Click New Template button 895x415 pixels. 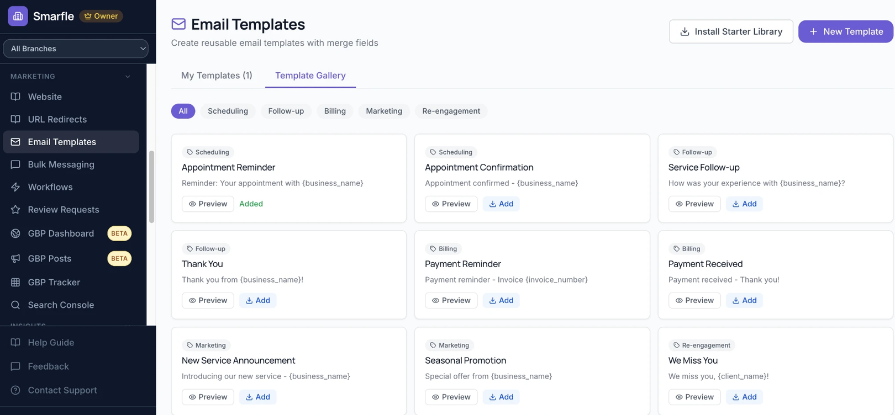tap(845, 31)
